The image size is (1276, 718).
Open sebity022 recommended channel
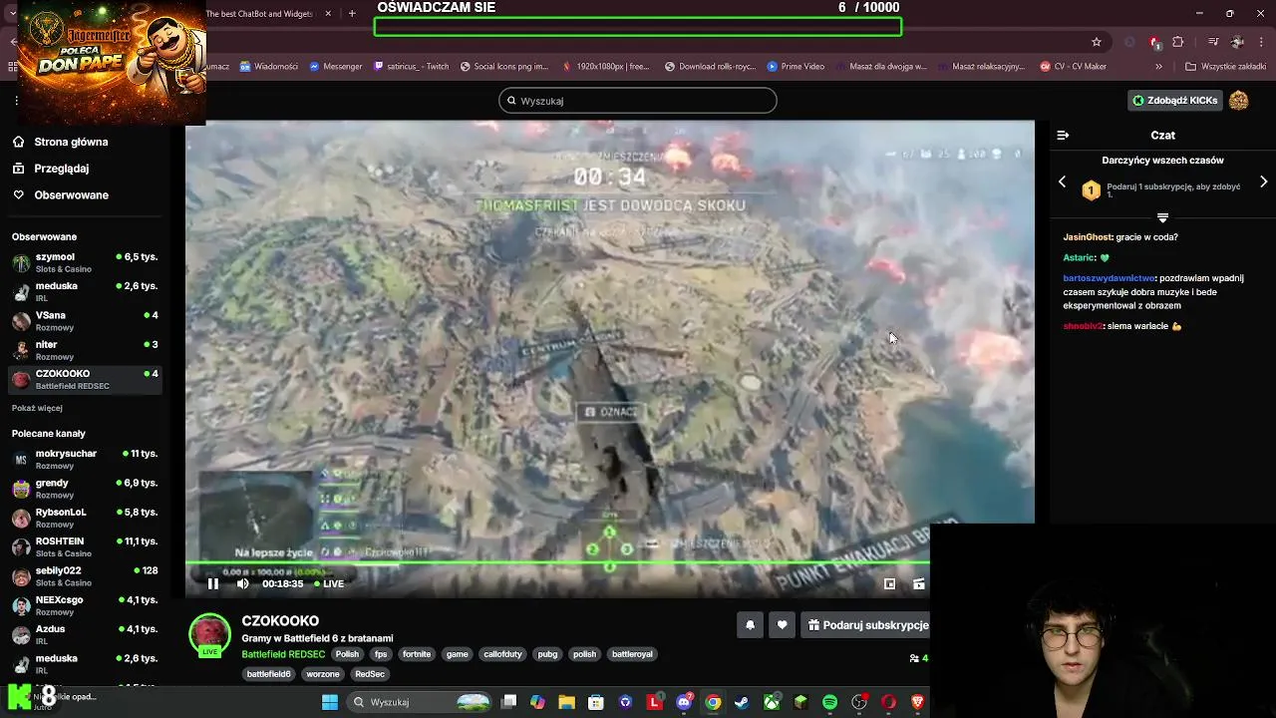(84, 576)
